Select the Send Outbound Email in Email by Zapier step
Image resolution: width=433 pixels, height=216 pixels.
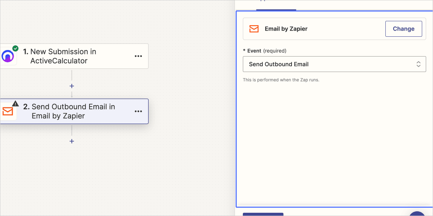tap(74, 111)
